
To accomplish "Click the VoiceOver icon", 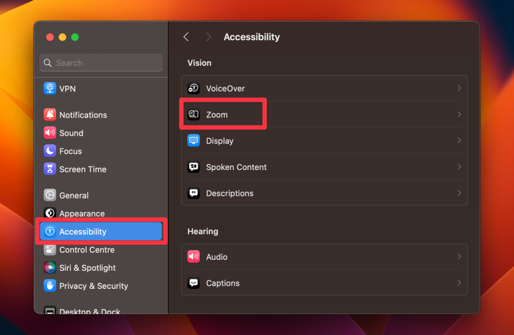I will [x=194, y=89].
